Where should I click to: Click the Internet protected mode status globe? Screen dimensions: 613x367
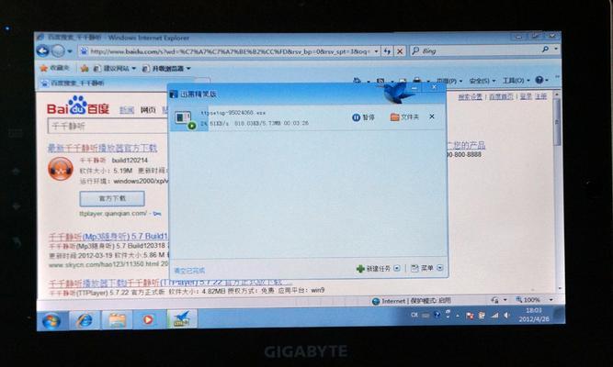click(376, 301)
